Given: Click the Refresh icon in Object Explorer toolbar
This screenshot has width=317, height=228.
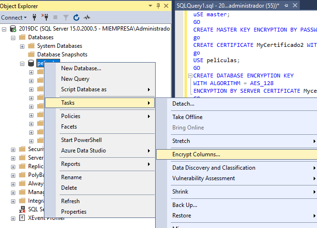Looking at the screenshot, I should pos(76,17).
